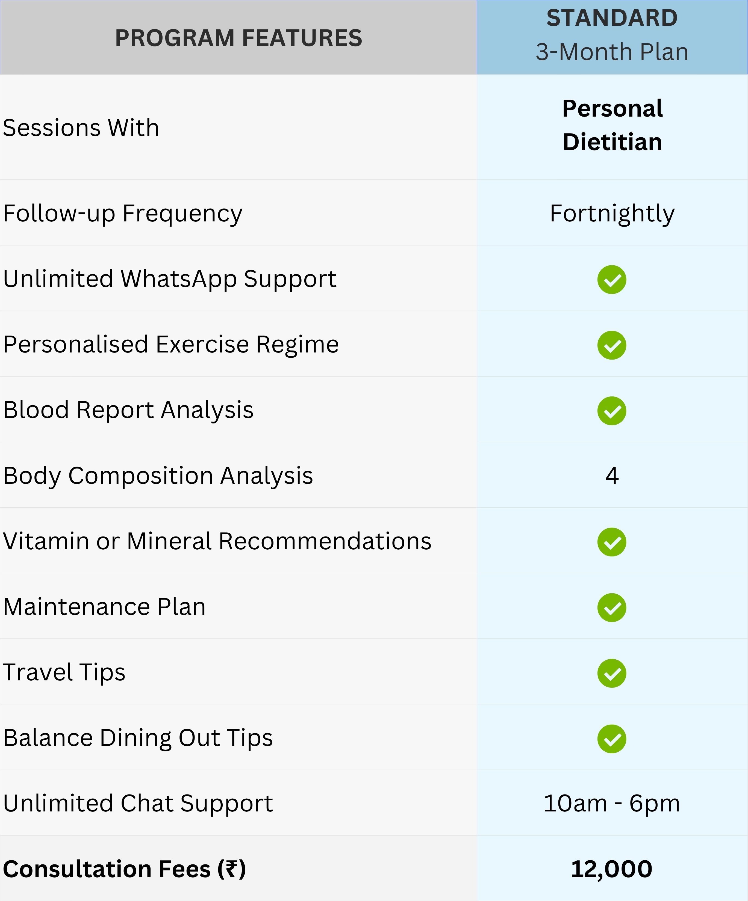Click the 10am - 6pm chat hours
The height and width of the screenshot is (901, 748).
[611, 804]
